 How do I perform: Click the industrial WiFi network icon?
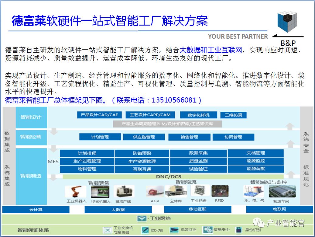tap(142, 218)
